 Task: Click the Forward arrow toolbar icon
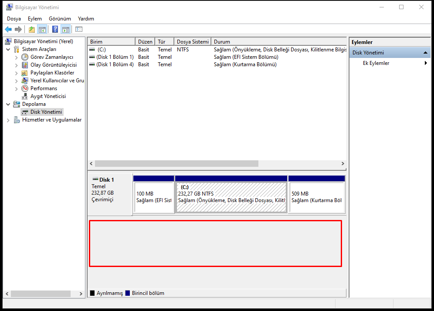(x=18, y=29)
